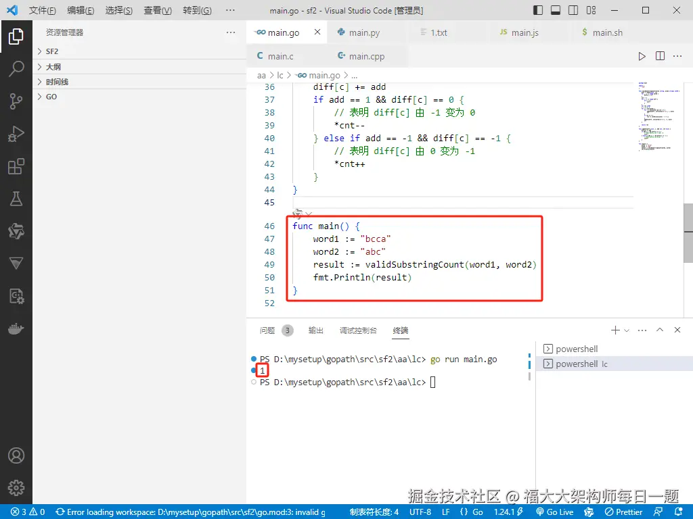Expand the 大纲 outline section
Image resolution: width=693 pixels, height=519 pixels.
139,67
